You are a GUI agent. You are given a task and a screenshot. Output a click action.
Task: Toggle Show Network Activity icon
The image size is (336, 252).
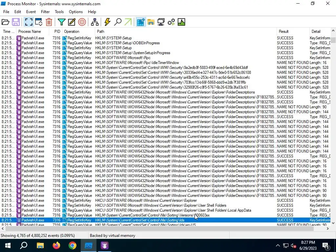pyautogui.click(x=161, y=22)
